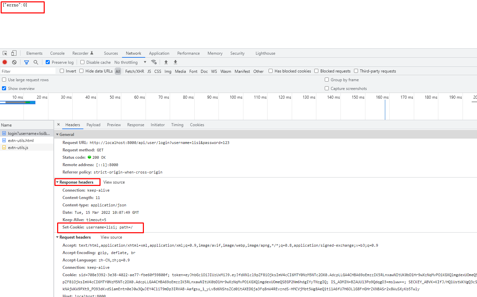Check Use large request rows
Screen dimensions: 477x297
(x=4, y=80)
